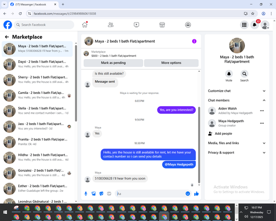Expand Media, files and links section
Screen dimensions: 276x221
237,143
